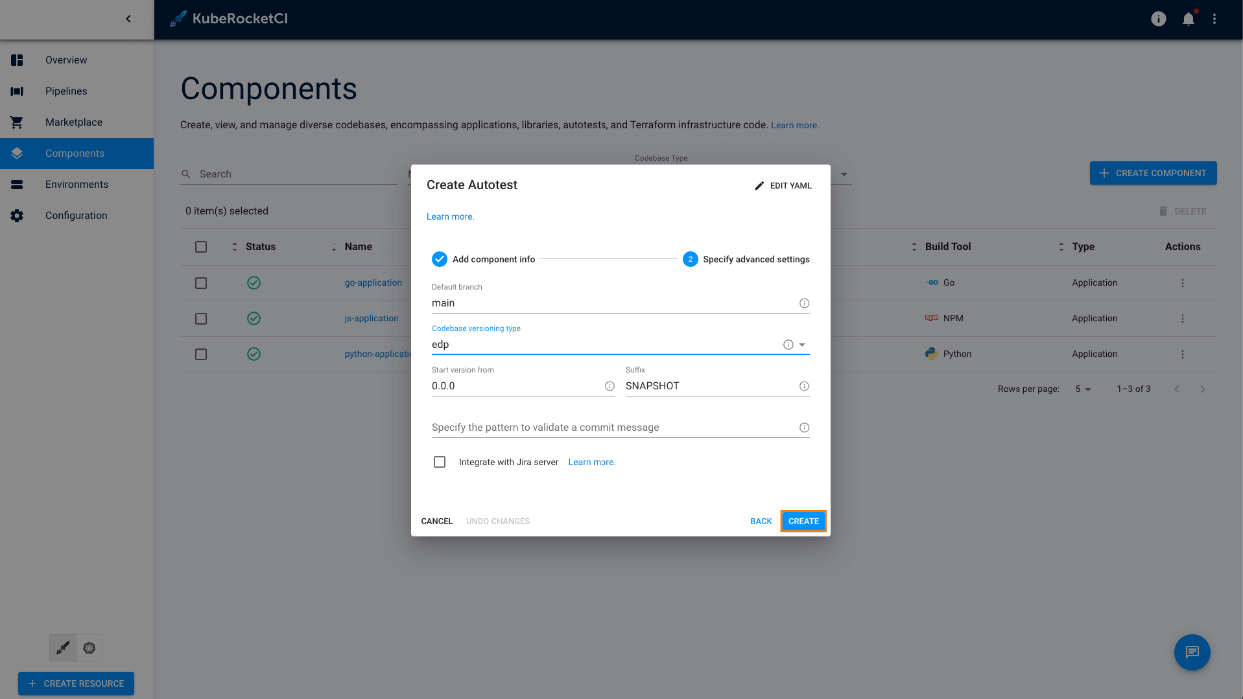Screen dimensions: 1243x699
Task: Open the chat assistant bubble
Action: coord(1192,652)
